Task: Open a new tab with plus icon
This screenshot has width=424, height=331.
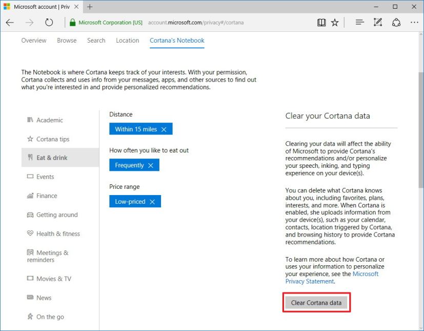Action: coord(90,7)
